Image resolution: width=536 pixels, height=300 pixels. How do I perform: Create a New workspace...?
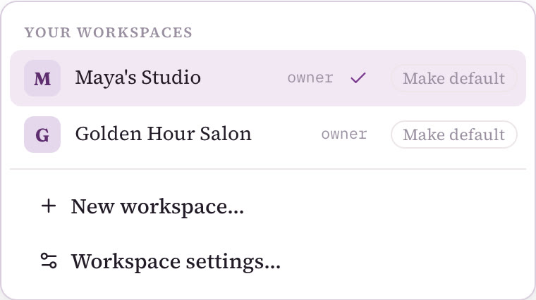coord(268,206)
